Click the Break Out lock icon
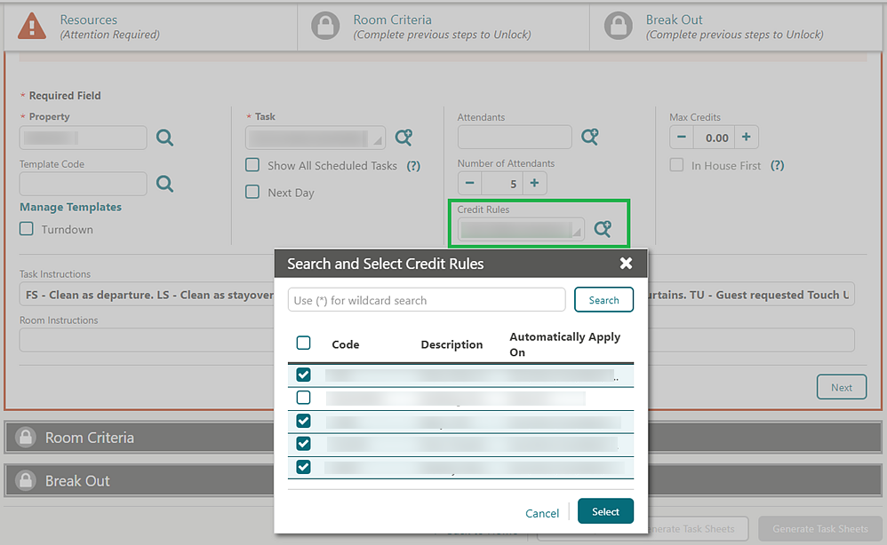887x545 pixels. (x=618, y=26)
